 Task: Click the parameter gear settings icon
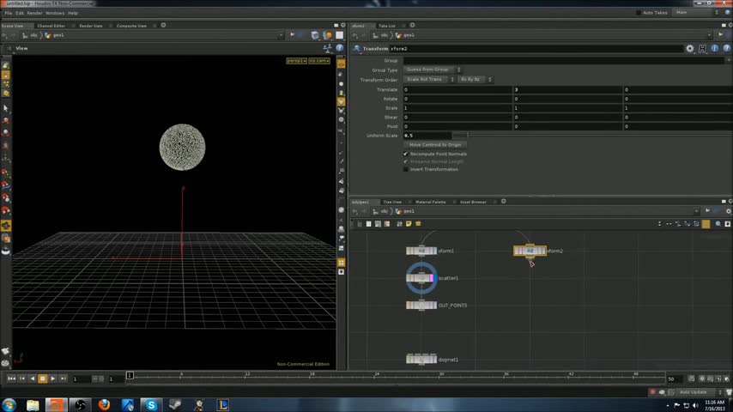(x=690, y=49)
